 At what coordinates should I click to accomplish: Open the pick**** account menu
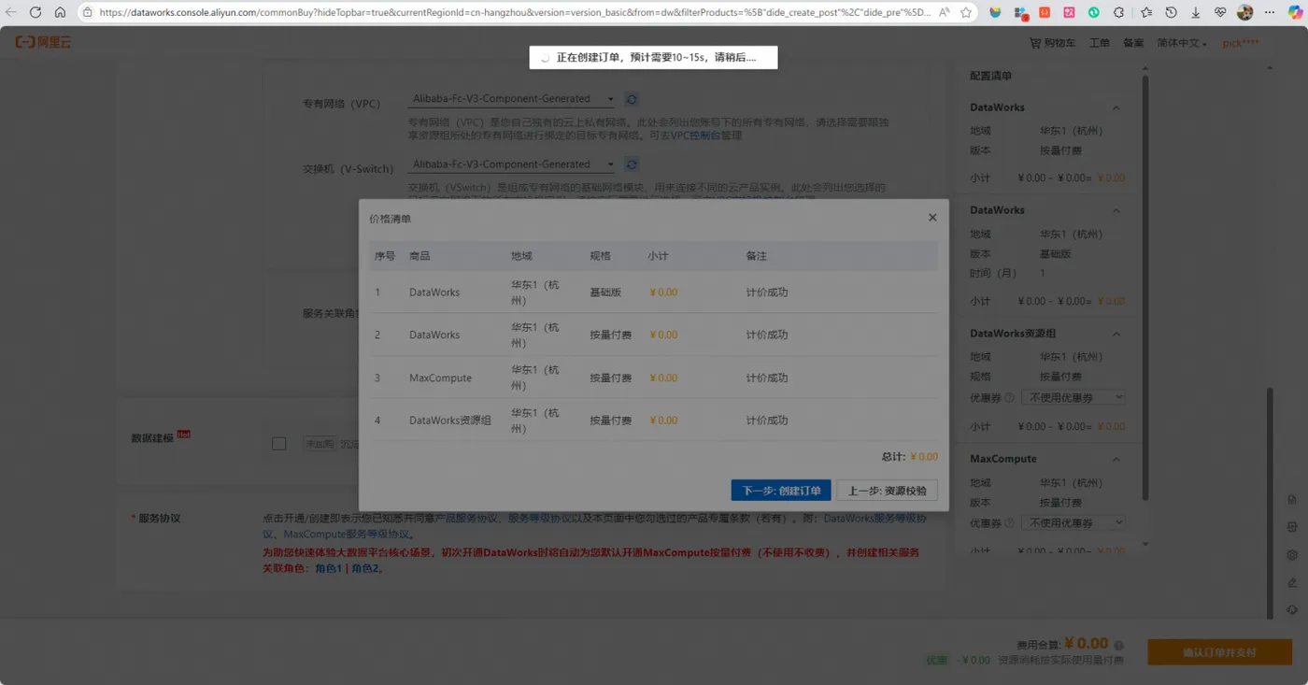point(1241,43)
